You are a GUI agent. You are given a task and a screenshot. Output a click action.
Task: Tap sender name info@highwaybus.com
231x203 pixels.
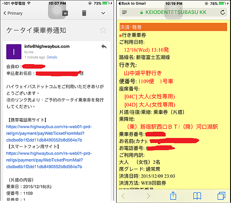[47, 47]
